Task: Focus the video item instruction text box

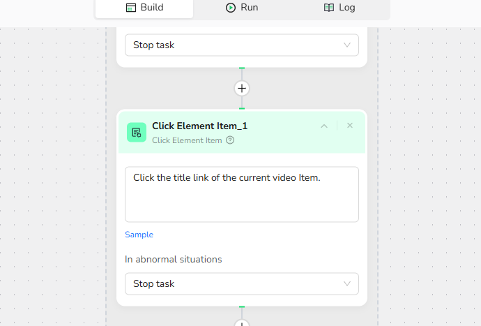Action: (x=241, y=199)
